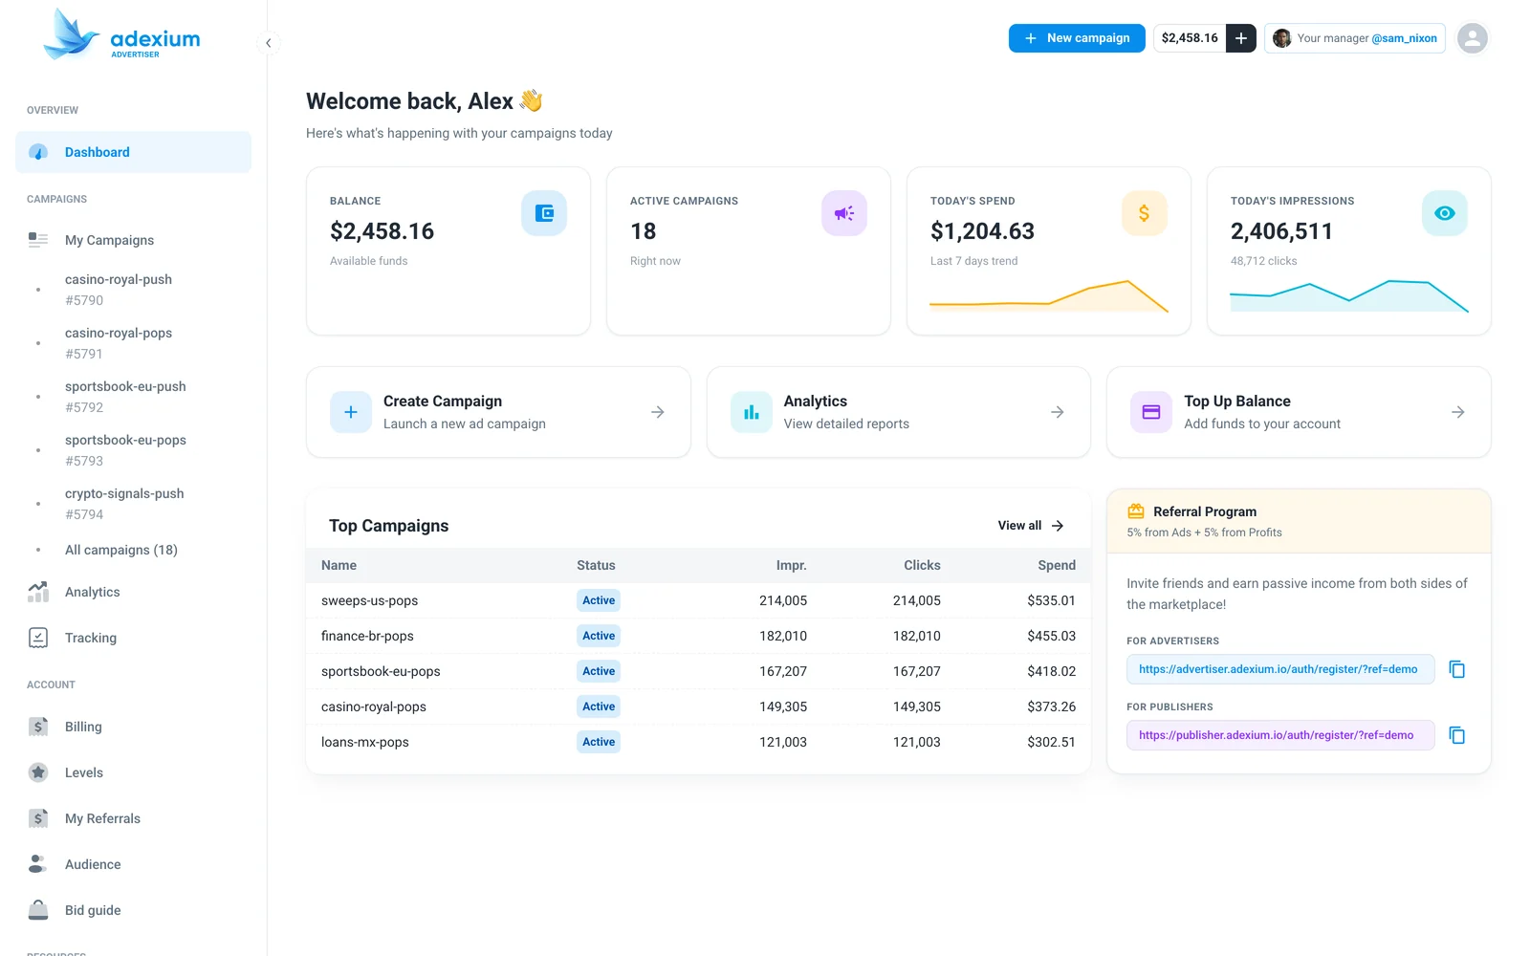Click the Analytics chart icon in the sidebar

point(38,592)
